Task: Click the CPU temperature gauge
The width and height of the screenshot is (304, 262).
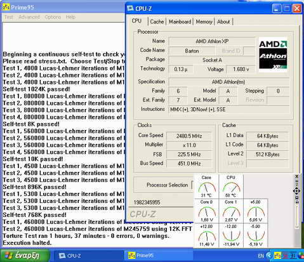Action: click(x=231, y=187)
